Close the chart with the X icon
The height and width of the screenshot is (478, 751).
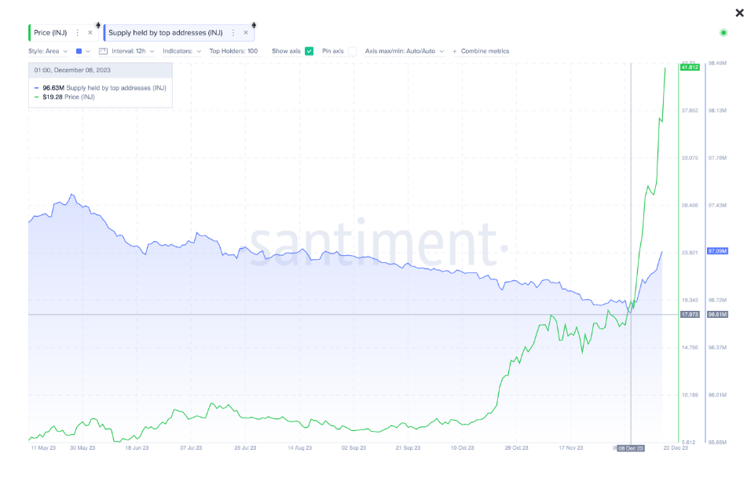click(x=739, y=13)
